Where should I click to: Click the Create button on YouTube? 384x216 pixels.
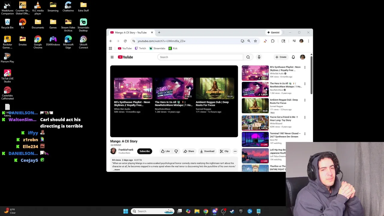(281, 57)
